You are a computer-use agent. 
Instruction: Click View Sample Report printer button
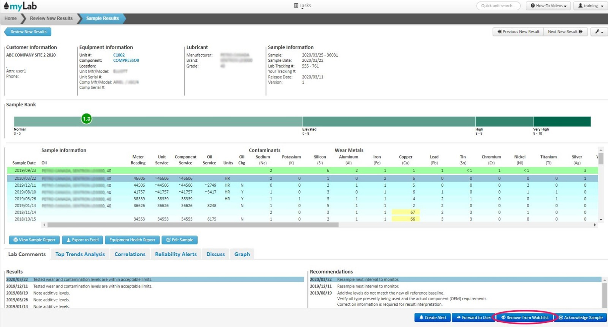pyautogui.click(x=34, y=240)
